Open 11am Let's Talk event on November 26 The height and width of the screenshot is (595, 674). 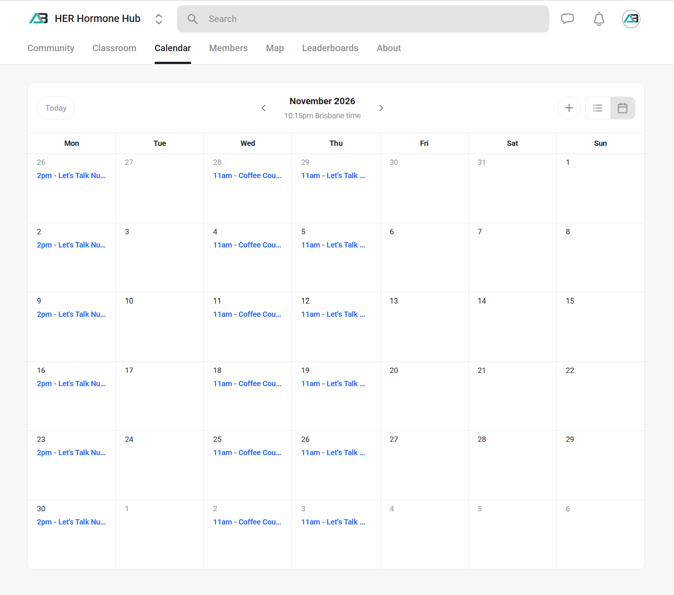coord(333,453)
